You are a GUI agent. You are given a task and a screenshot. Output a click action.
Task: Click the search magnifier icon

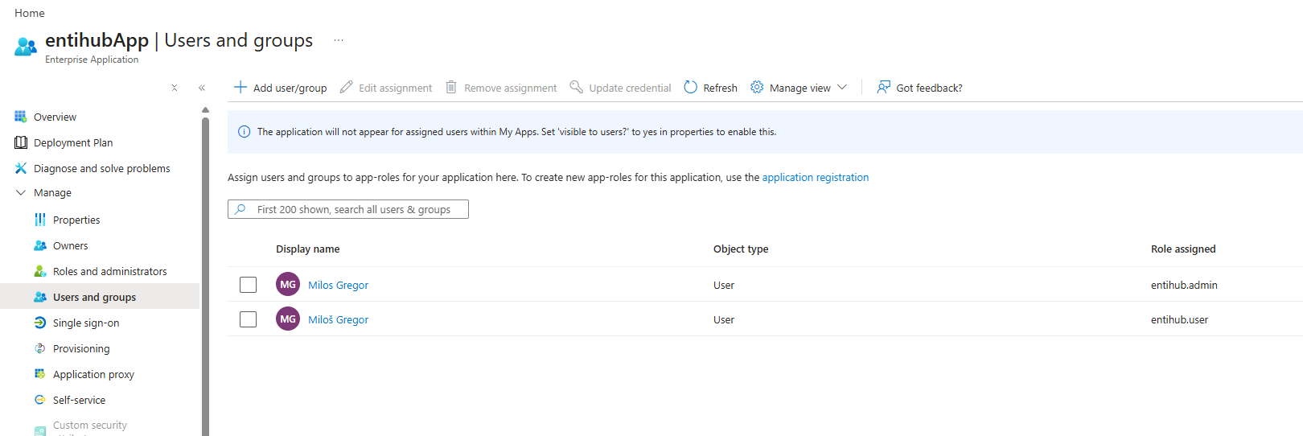[x=240, y=209]
